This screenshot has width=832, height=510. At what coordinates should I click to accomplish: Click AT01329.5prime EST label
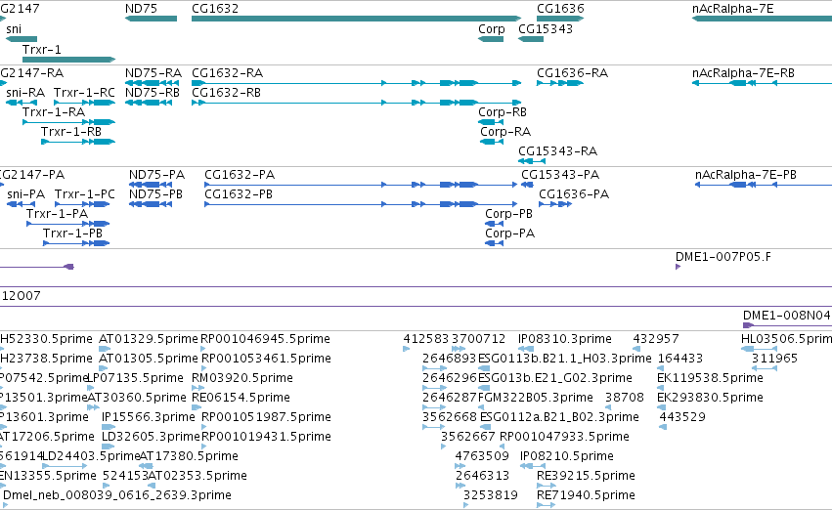[x=149, y=339]
